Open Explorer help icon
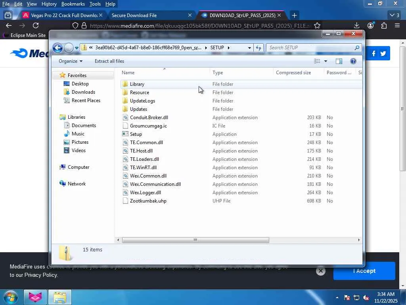Screen dimensions: 406x305 tap(353, 61)
